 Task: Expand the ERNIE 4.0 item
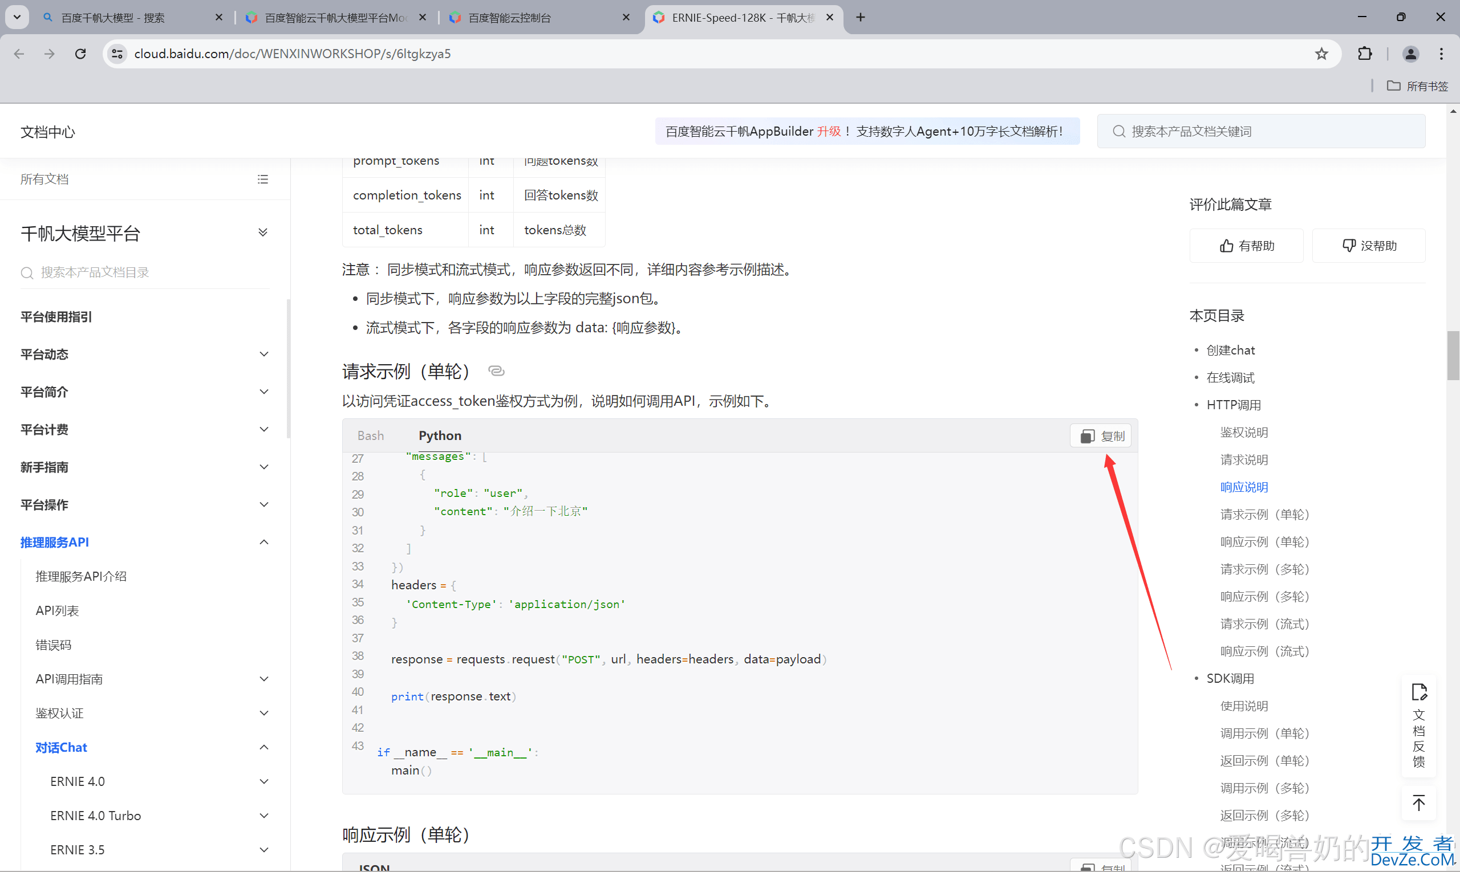point(264,781)
